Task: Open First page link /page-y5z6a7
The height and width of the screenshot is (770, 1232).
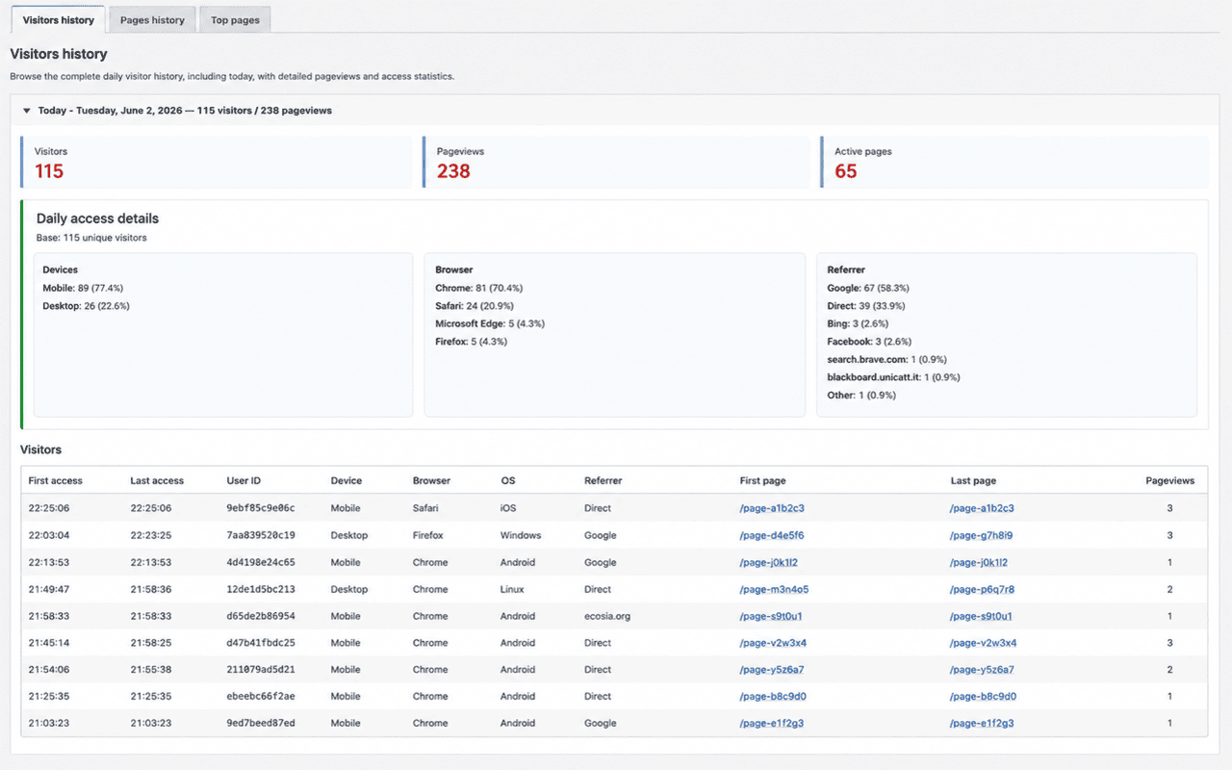Action: pos(771,670)
